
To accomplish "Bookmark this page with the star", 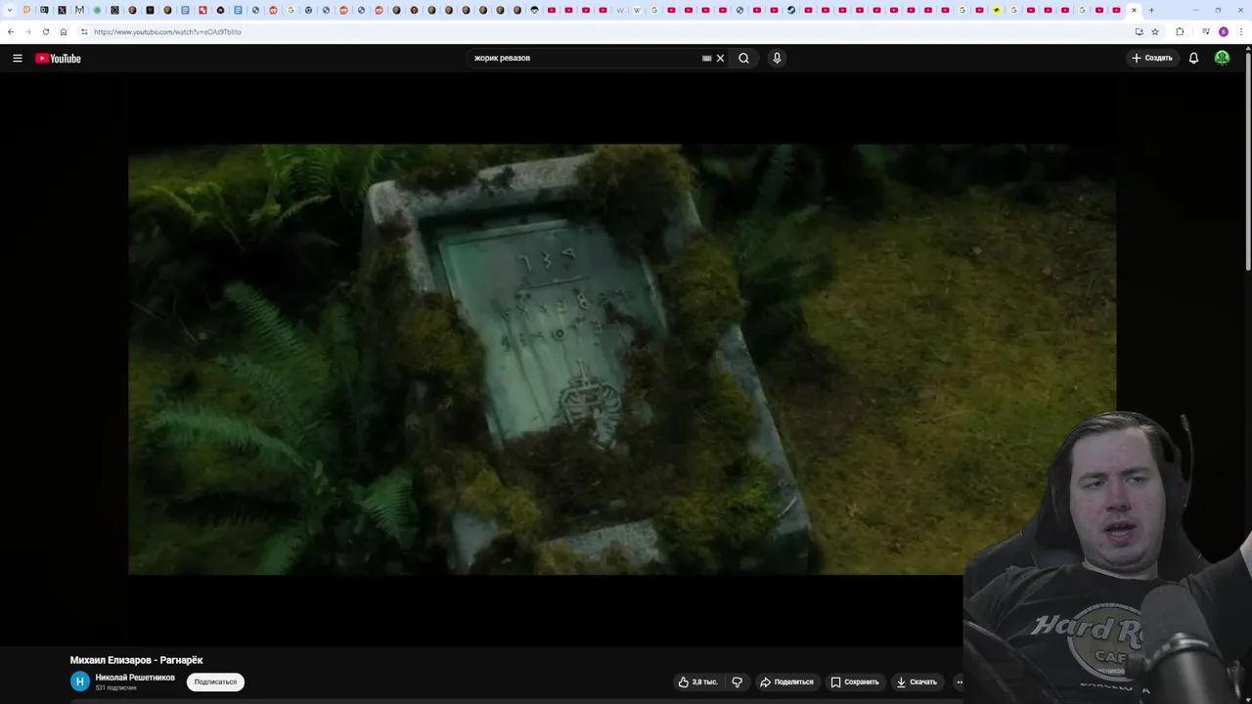I will click(1155, 31).
